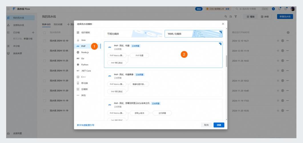Click the blue plus icon in top bar
This screenshot has width=303, height=143.
pos(273,9)
